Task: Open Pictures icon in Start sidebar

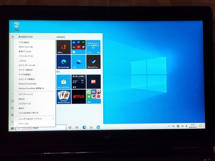Action: [x=12, y=108]
